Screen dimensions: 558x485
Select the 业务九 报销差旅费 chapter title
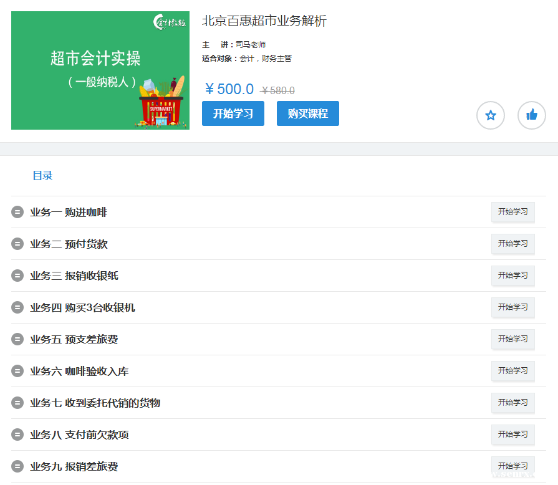pos(74,467)
